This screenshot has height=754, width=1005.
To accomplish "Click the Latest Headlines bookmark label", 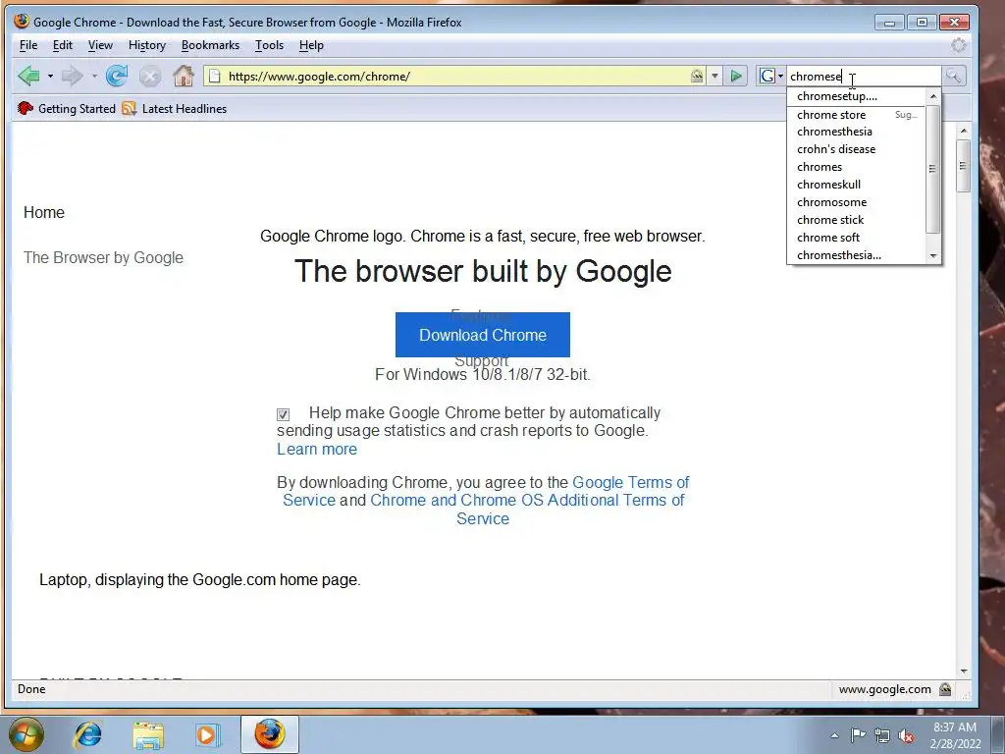I will coord(185,109).
